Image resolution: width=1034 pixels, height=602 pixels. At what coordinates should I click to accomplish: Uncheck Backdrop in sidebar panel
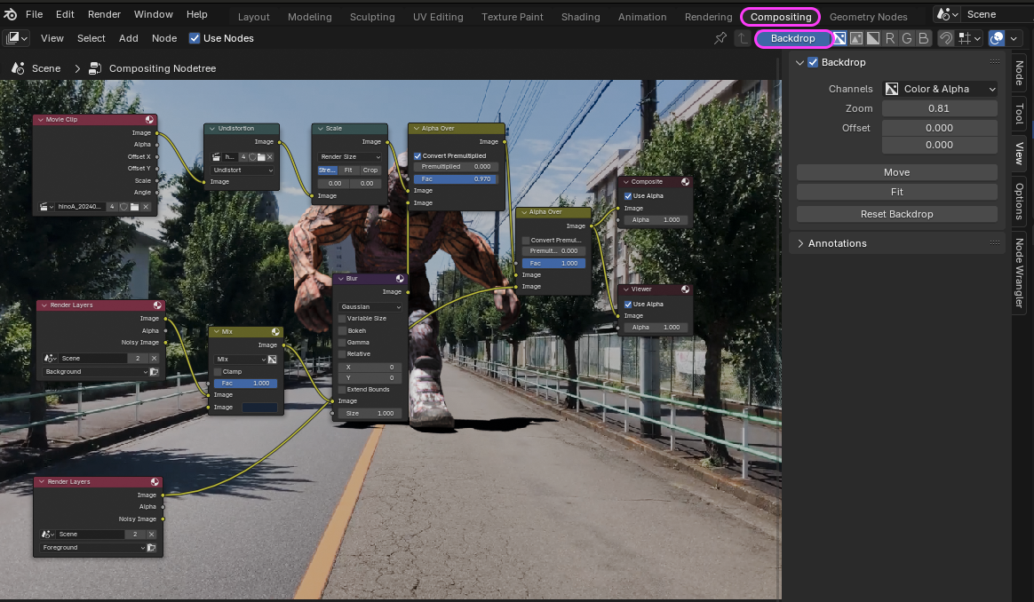coord(813,62)
